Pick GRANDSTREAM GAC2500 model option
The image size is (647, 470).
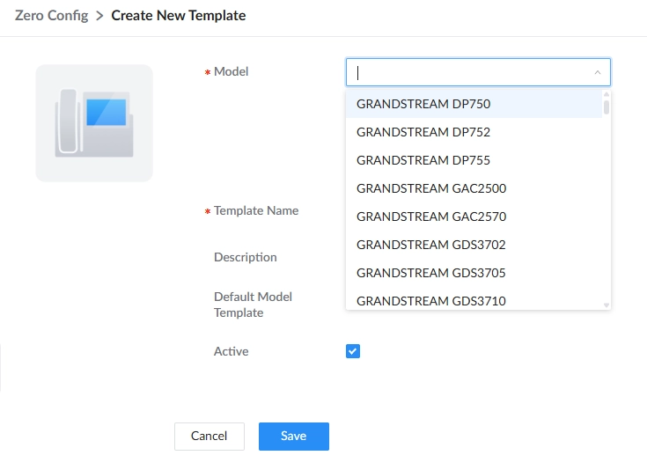(474, 188)
